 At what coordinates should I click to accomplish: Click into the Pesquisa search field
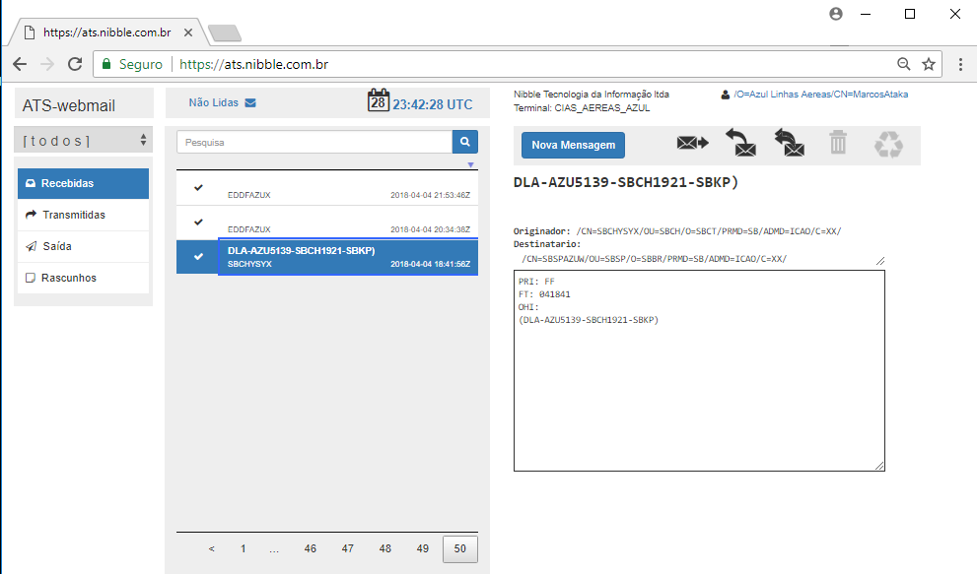coord(314,142)
